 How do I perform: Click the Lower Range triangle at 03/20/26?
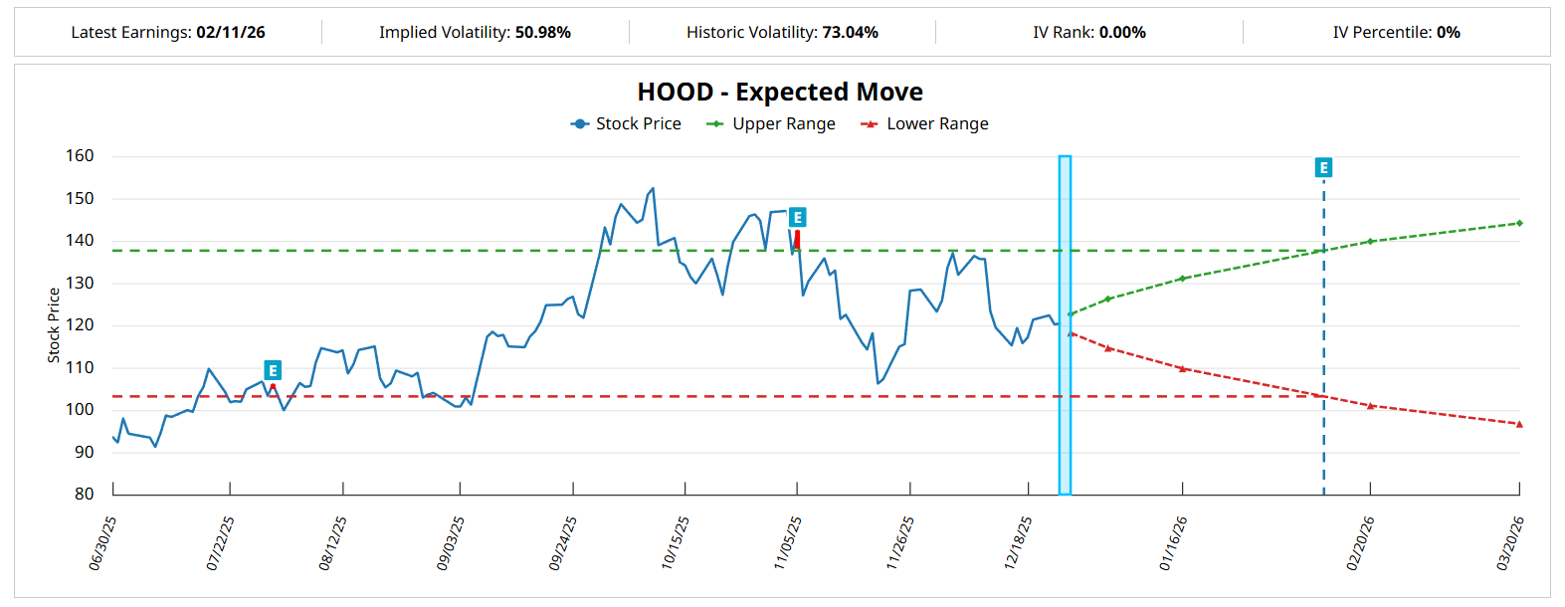tap(1519, 424)
